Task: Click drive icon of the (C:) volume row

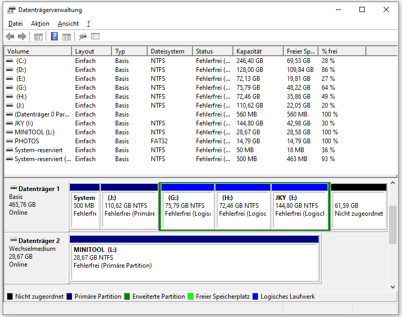Action: pos(9,61)
